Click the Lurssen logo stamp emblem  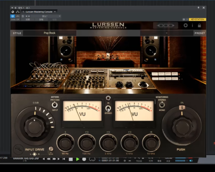[18, 149]
